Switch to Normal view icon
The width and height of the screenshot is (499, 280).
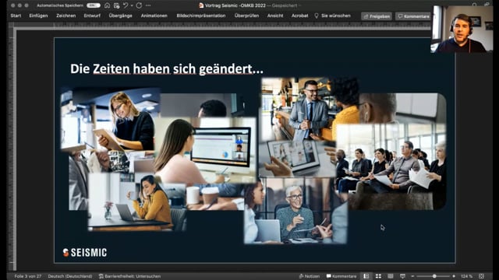point(366,276)
